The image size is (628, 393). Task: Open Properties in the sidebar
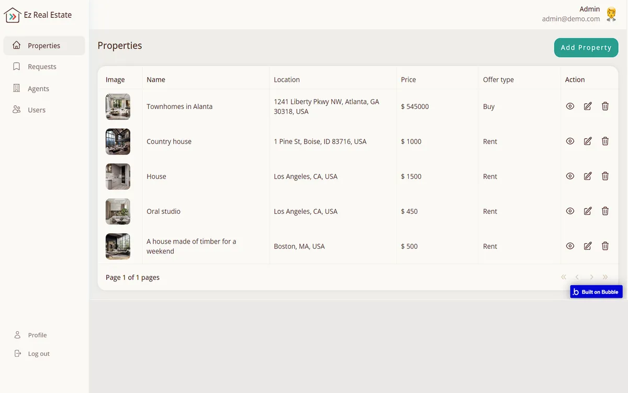[44, 46]
